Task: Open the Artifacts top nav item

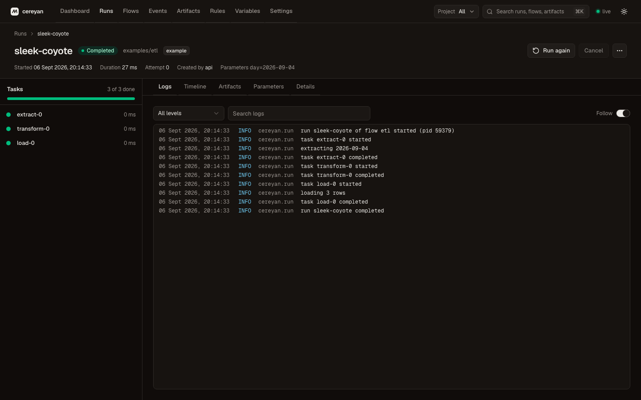Action: click(188, 11)
